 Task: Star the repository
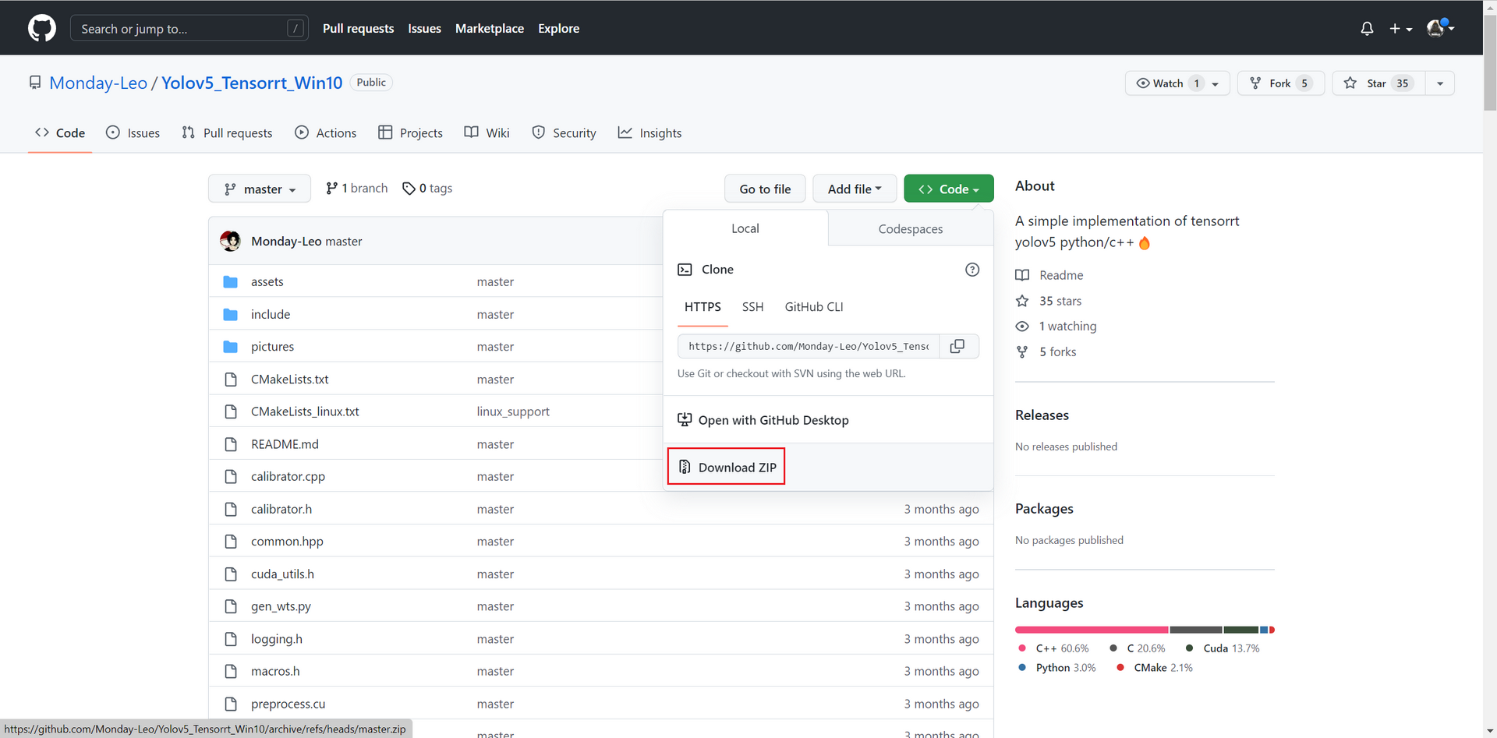click(x=1378, y=83)
